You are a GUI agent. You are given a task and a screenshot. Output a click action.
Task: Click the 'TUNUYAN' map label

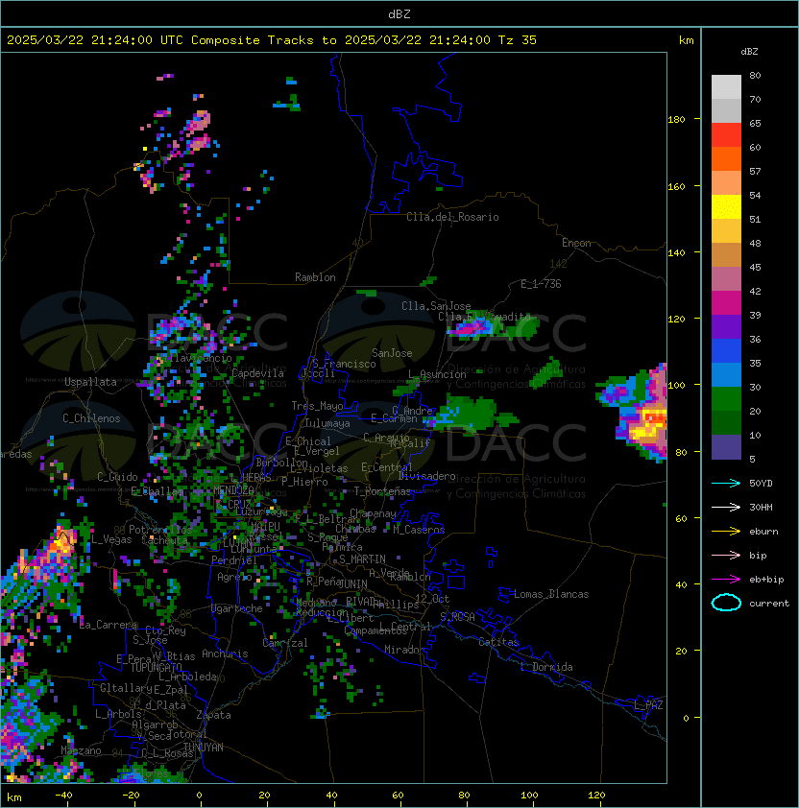[204, 748]
